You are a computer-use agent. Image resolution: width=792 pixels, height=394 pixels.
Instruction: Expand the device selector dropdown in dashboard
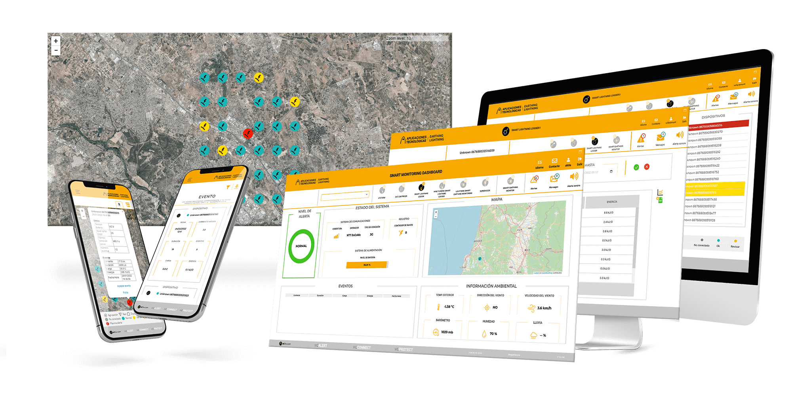point(345,195)
